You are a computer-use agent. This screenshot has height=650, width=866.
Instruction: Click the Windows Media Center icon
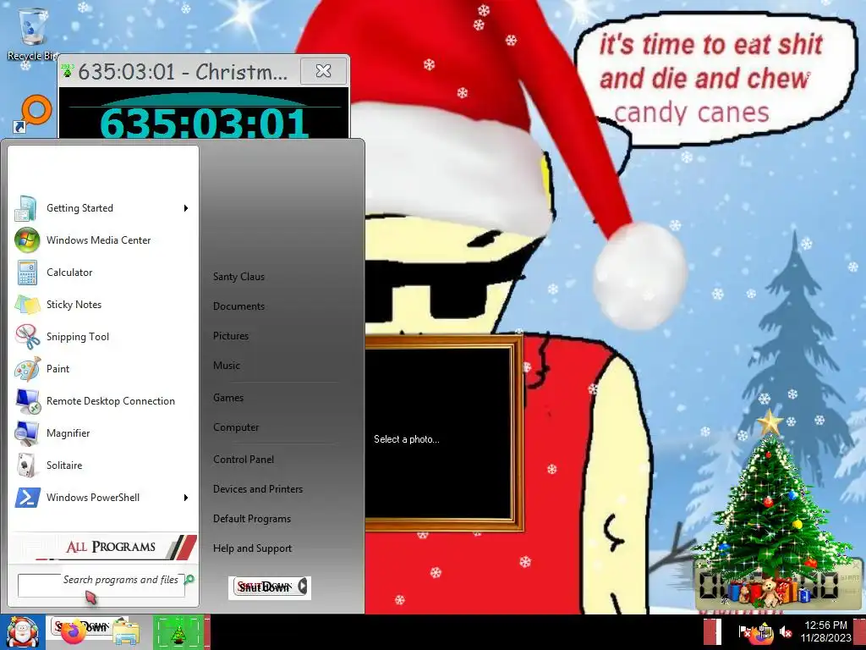27,240
